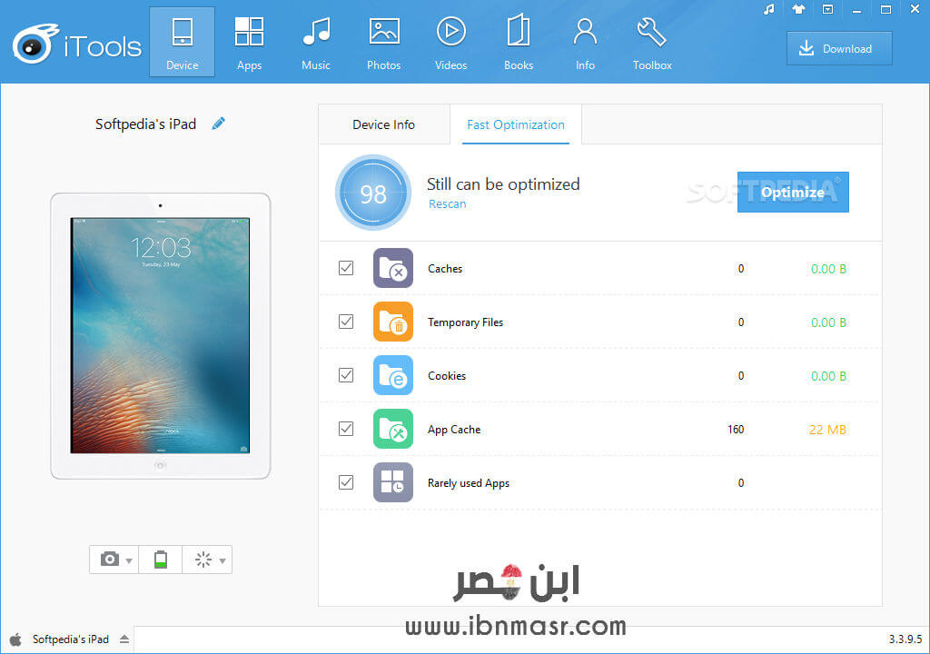Click the 98 score circle
This screenshot has width=930, height=654.
(x=373, y=193)
